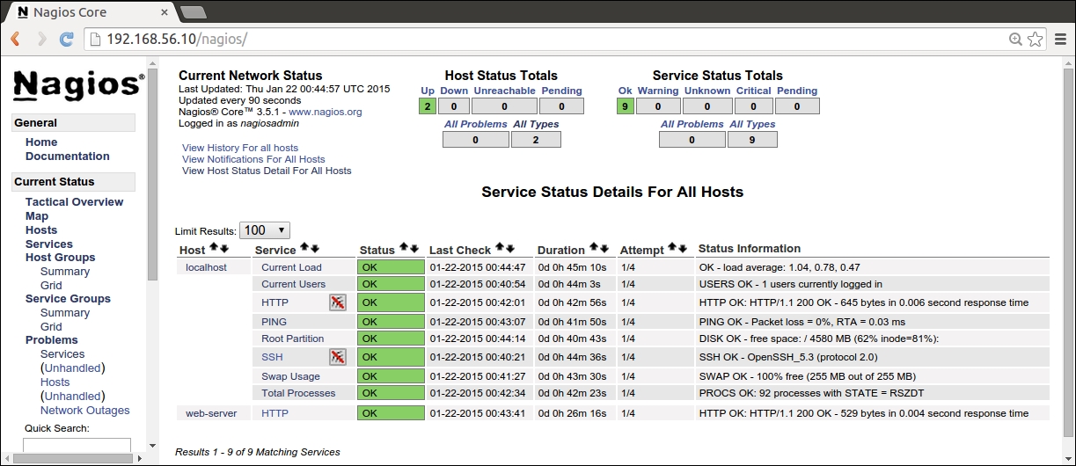Sort Host column ascending with up arrow
This screenshot has height=466, width=1076.
tap(213, 249)
